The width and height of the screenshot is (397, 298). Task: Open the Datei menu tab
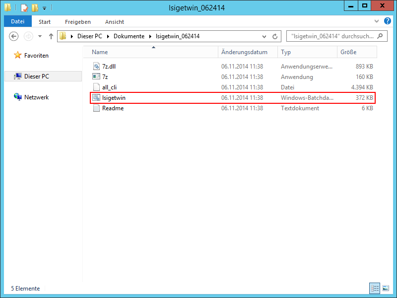18,21
